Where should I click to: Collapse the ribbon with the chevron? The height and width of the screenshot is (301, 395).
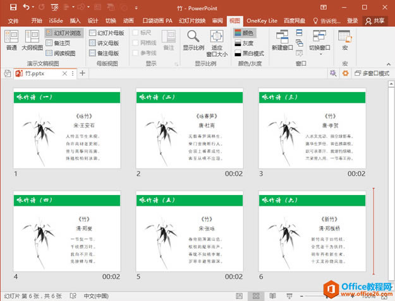[389, 64]
